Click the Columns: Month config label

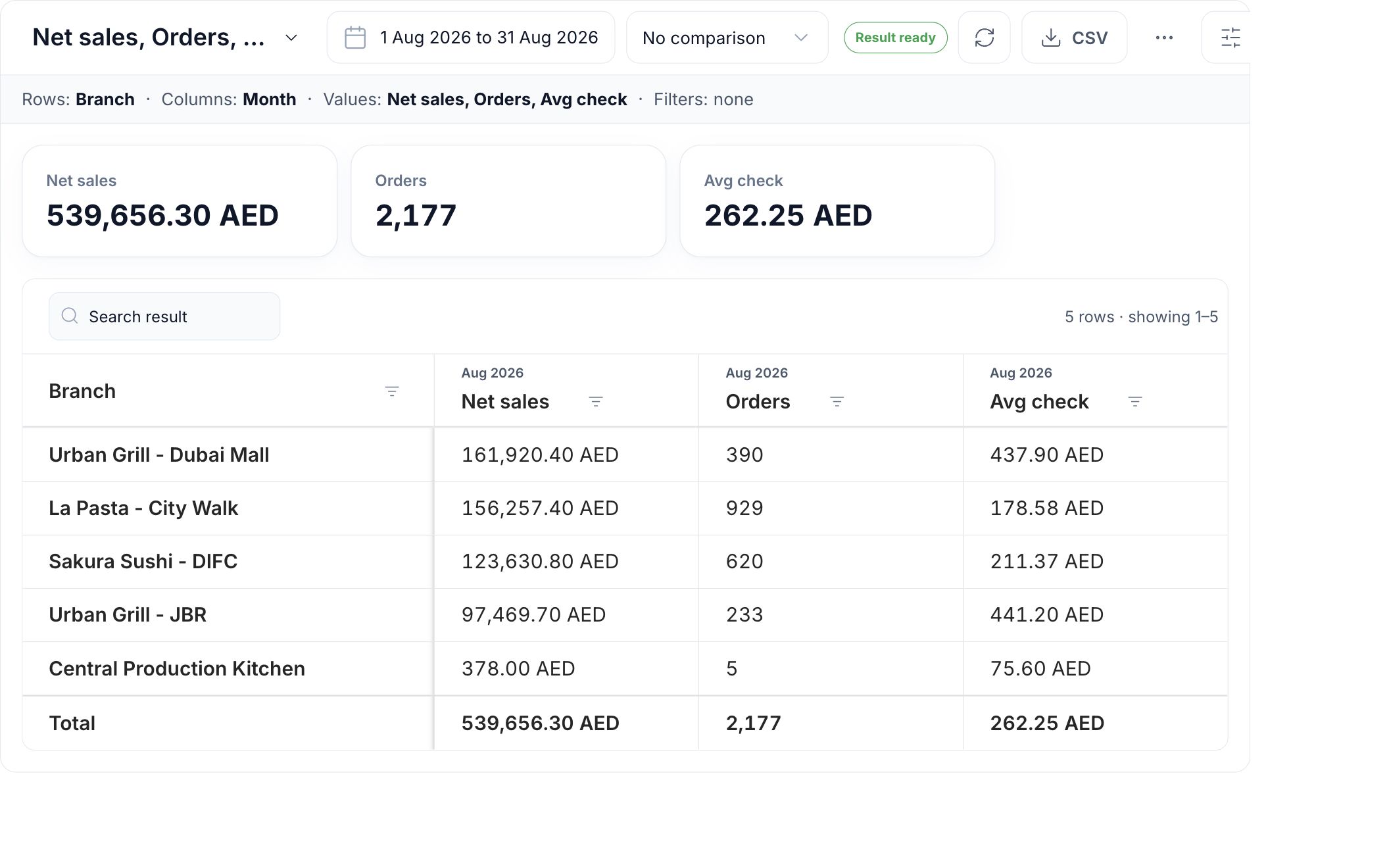[229, 99]
